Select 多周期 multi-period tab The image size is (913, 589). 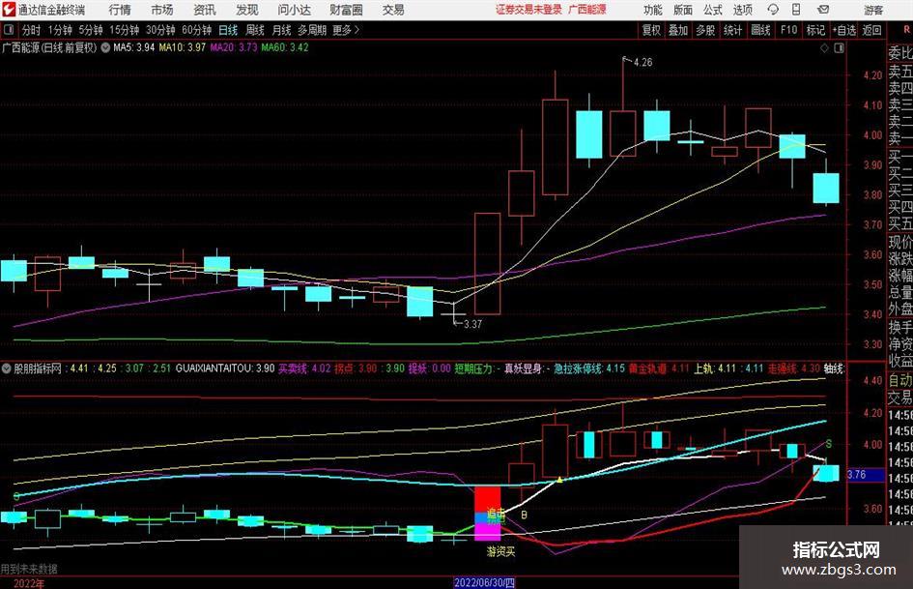[x=312, y=30]
